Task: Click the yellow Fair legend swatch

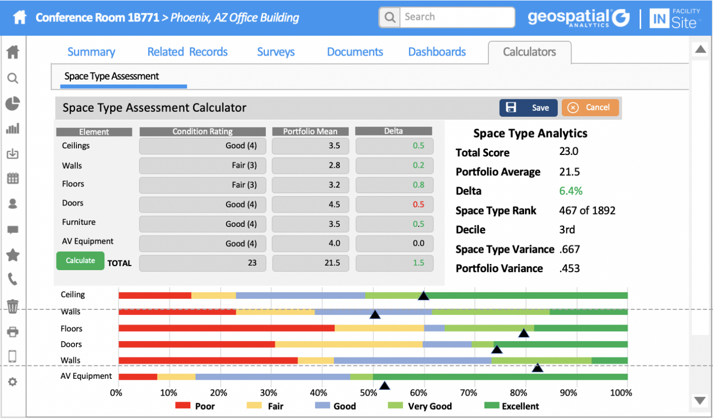Action: click(254, 406)
